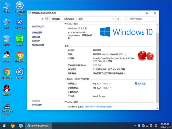Viewport: 172px width, 129px height.
Task: Open 远程设置 in the sidebar
Action: point(36,37)
